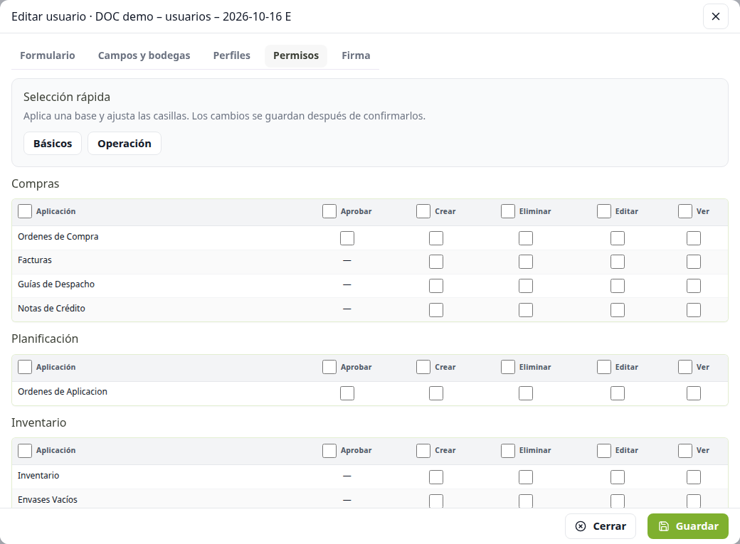Apply the Operación quick selection
Viewport: 740px width, 544px height.
coord(125,144)
